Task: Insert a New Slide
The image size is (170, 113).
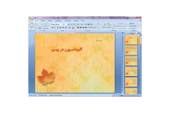Action: pos(40,26)
